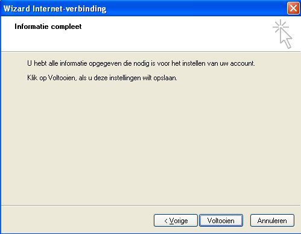The height and width of the screenshot is (234, 301).
Task: Go back with the Vorige button
Action: point(176,221)
